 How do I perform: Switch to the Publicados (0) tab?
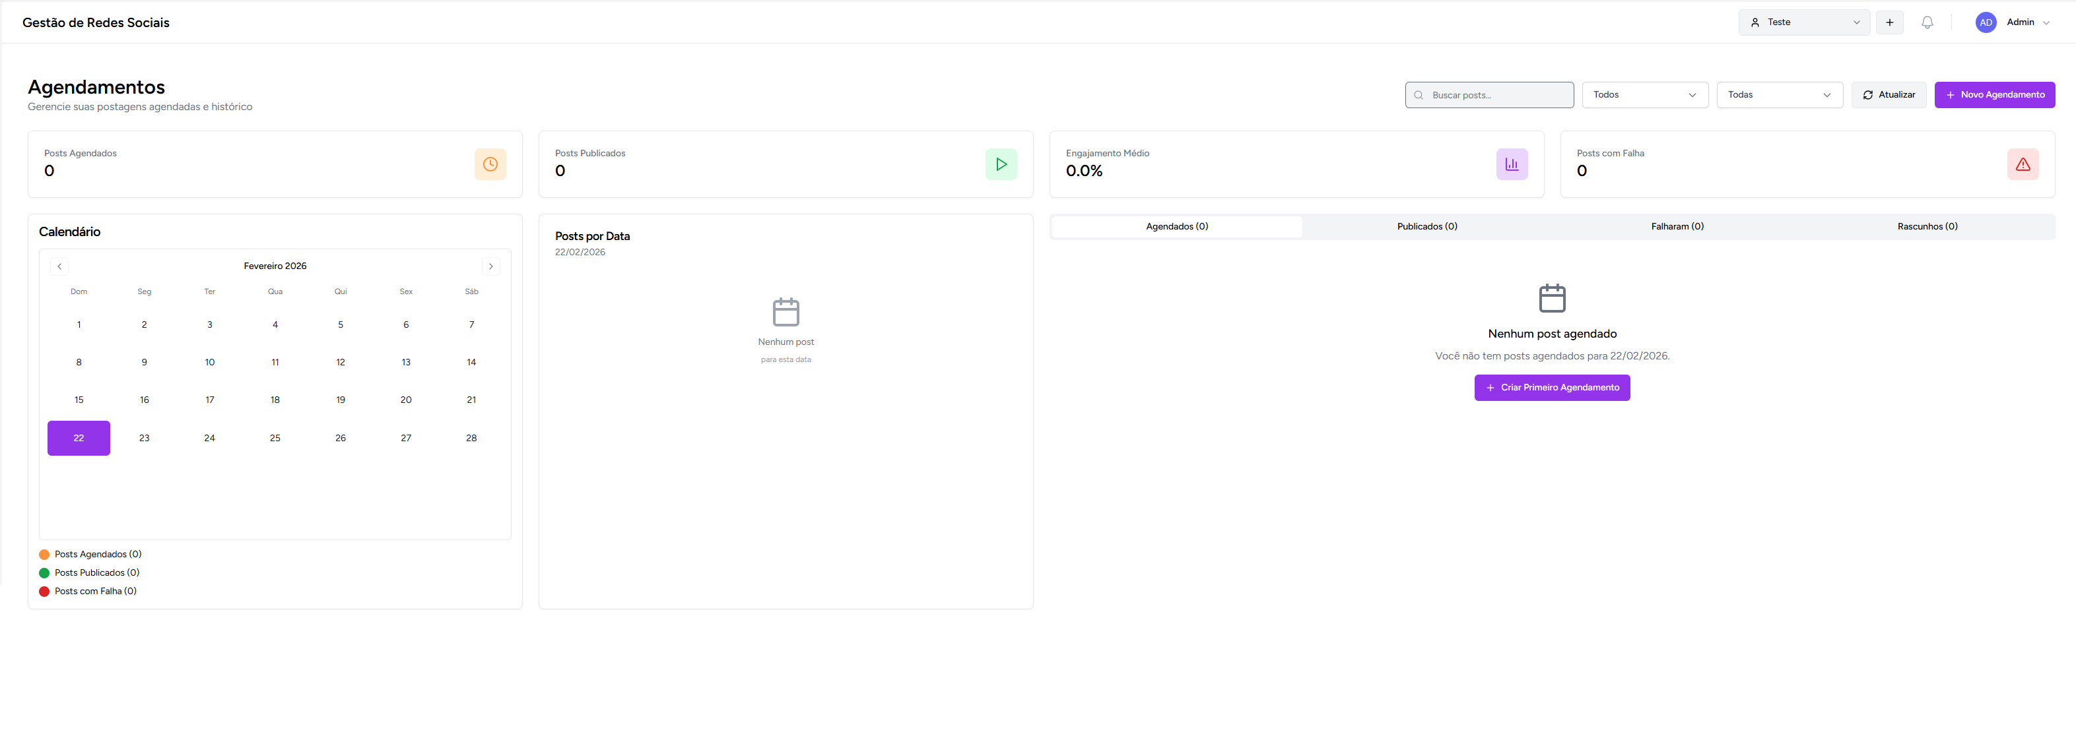pyautogui.click(x=1426, y=226)
